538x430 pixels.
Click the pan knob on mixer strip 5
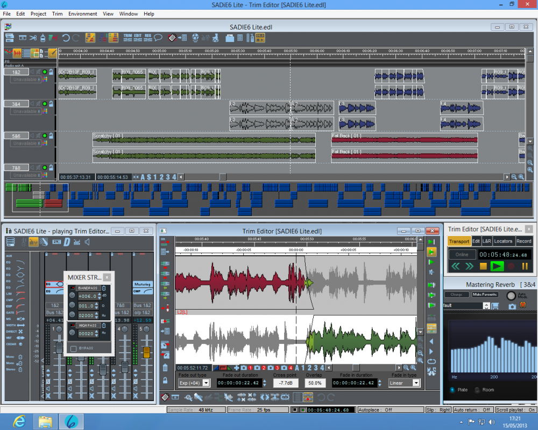coord(146,329)
